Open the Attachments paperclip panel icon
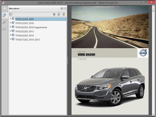Viewport: 156px width, 117px height. click(4, 22)
